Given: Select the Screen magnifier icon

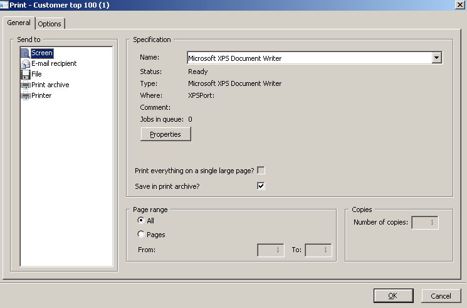Looking at the screenshot, I should (x=26, y=53).
